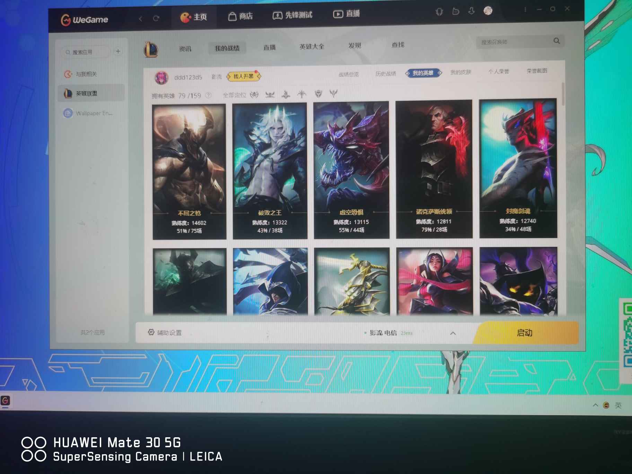Open the blue hooded assassin hero card

click(x=270, y=281)
